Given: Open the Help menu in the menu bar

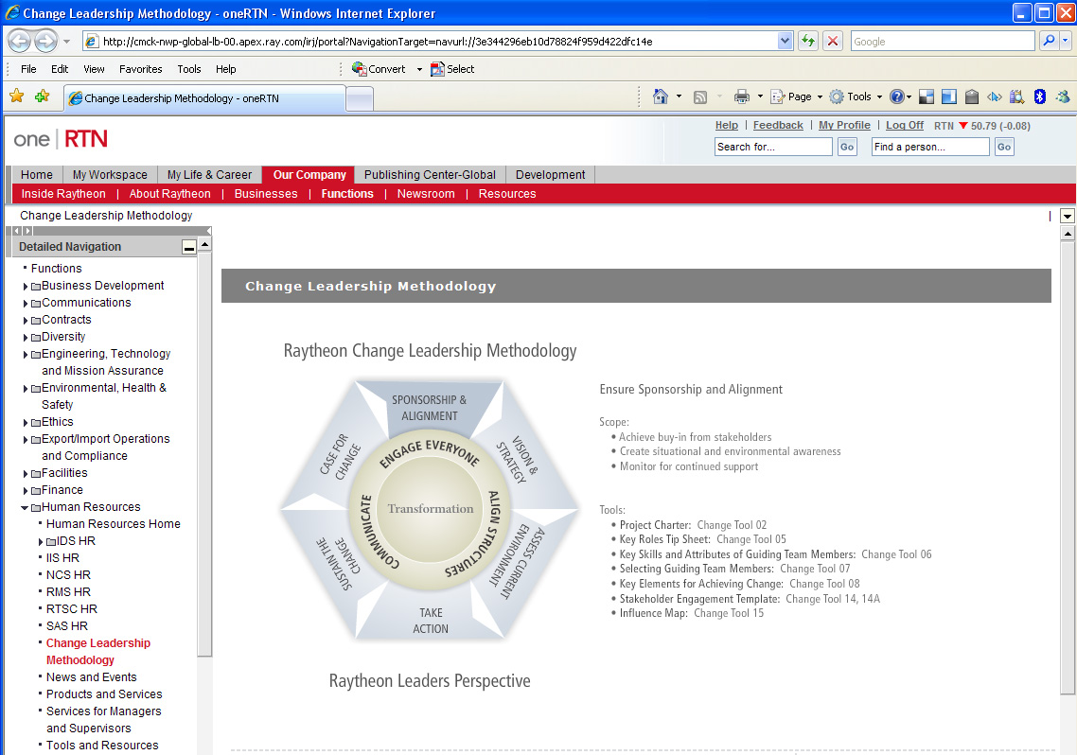Looking at the screenshot, I should pyautogui.click(x=226, y=69).
